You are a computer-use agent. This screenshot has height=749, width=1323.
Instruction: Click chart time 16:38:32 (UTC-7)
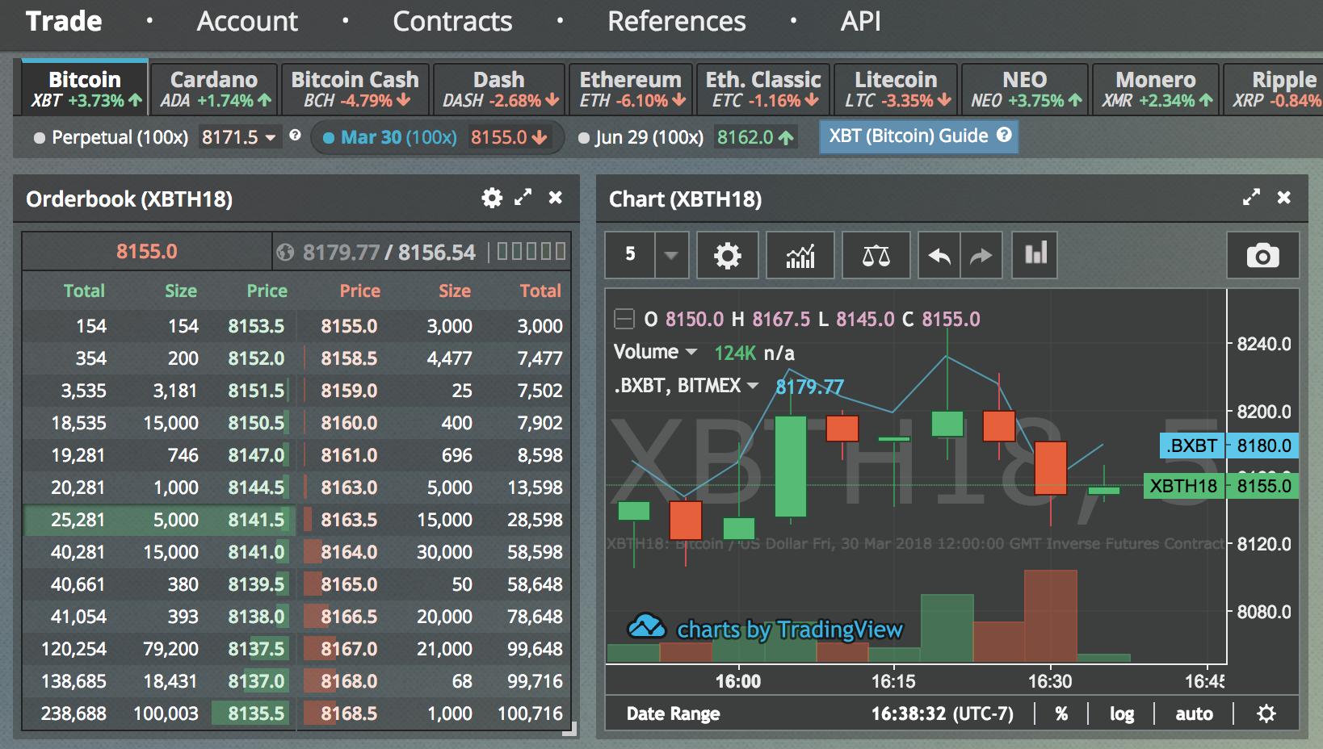pos(942,713)
